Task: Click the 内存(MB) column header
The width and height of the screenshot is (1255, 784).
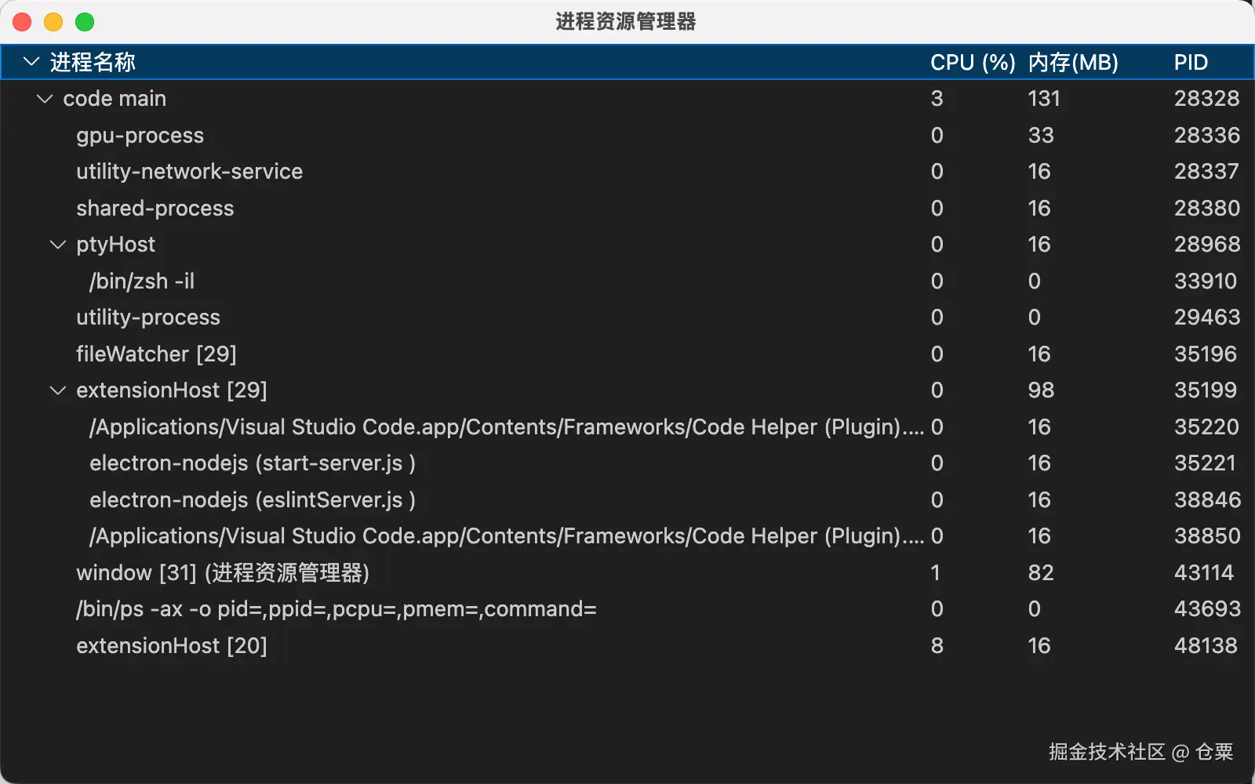Action: coord(1073,62)
